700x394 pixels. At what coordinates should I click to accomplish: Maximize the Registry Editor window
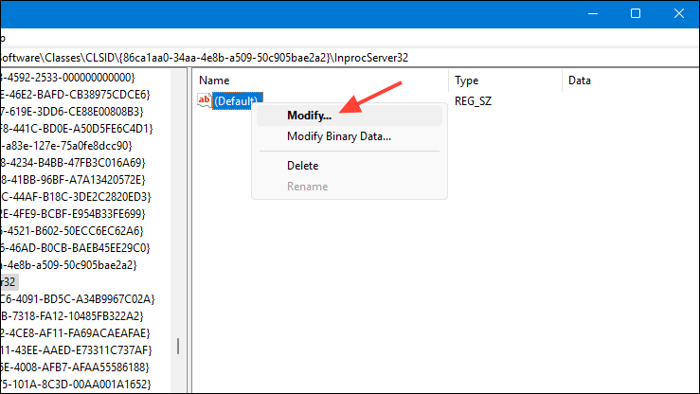click(x=636, y=14)
